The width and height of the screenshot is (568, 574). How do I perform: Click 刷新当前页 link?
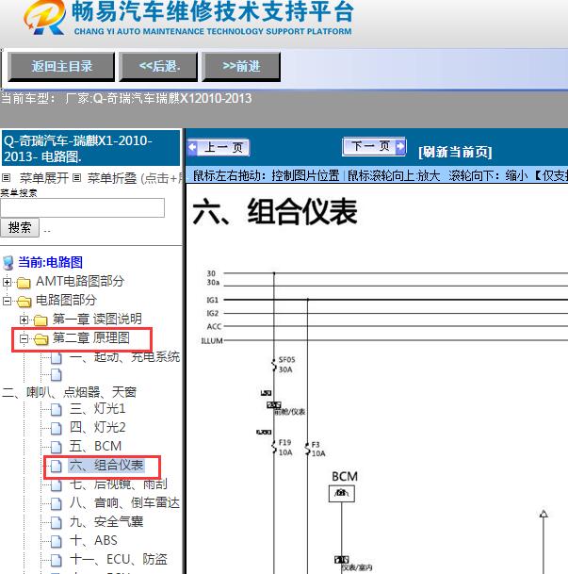coord(455,152)
